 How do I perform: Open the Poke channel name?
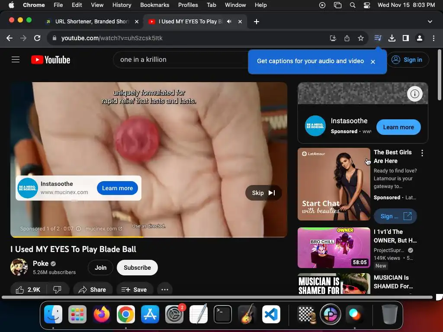pyautogui.click(x=41, y=263)
